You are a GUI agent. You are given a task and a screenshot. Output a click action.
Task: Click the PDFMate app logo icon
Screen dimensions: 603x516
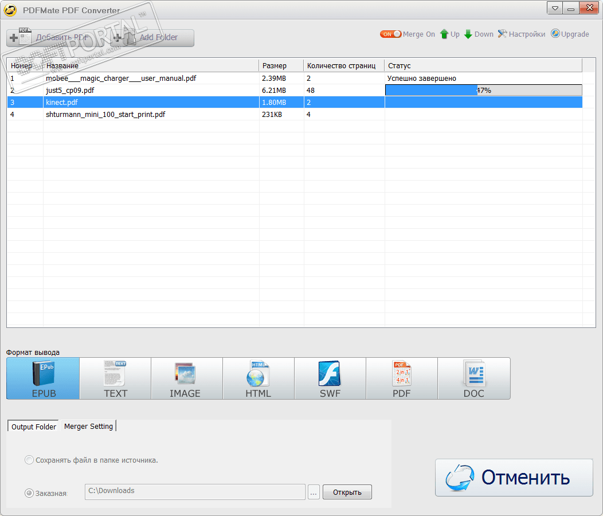[x=10, y=10]
